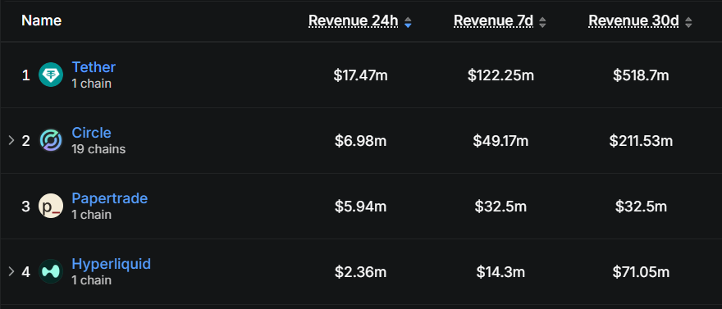Sort by Revenue 7d arrow icon
This screenshot has width=722, height=309.
coord(542,22)
